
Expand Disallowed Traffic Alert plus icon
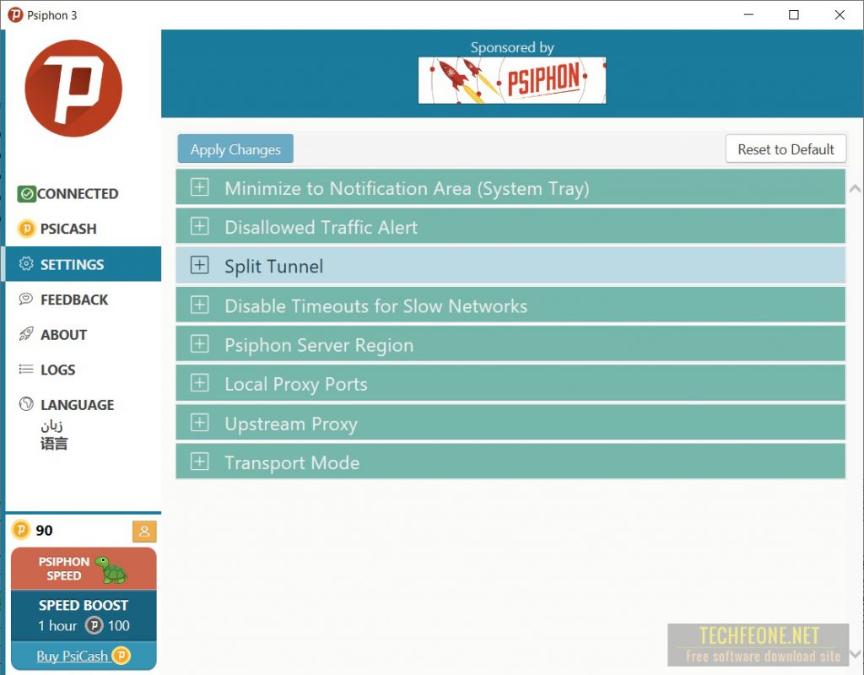(199, 226)
